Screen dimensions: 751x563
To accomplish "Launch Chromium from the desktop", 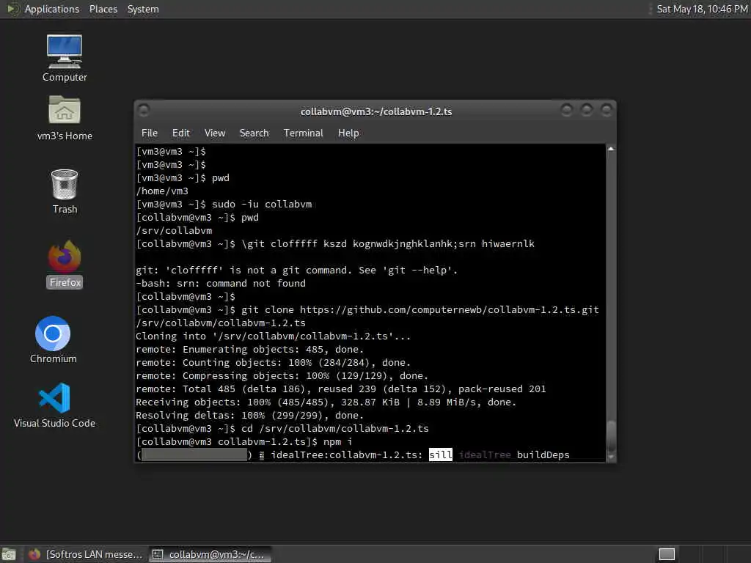I will tap(53, 339).
